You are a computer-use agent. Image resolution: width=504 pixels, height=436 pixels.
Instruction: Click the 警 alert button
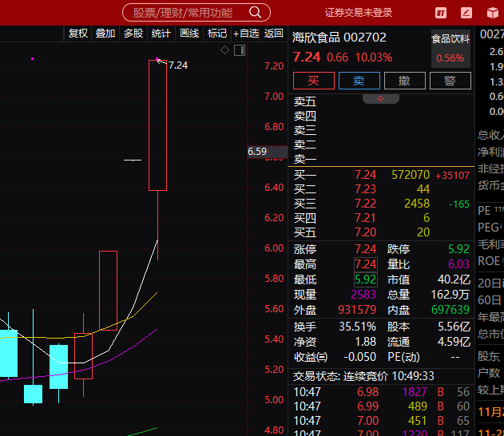(x=450, y=81)
